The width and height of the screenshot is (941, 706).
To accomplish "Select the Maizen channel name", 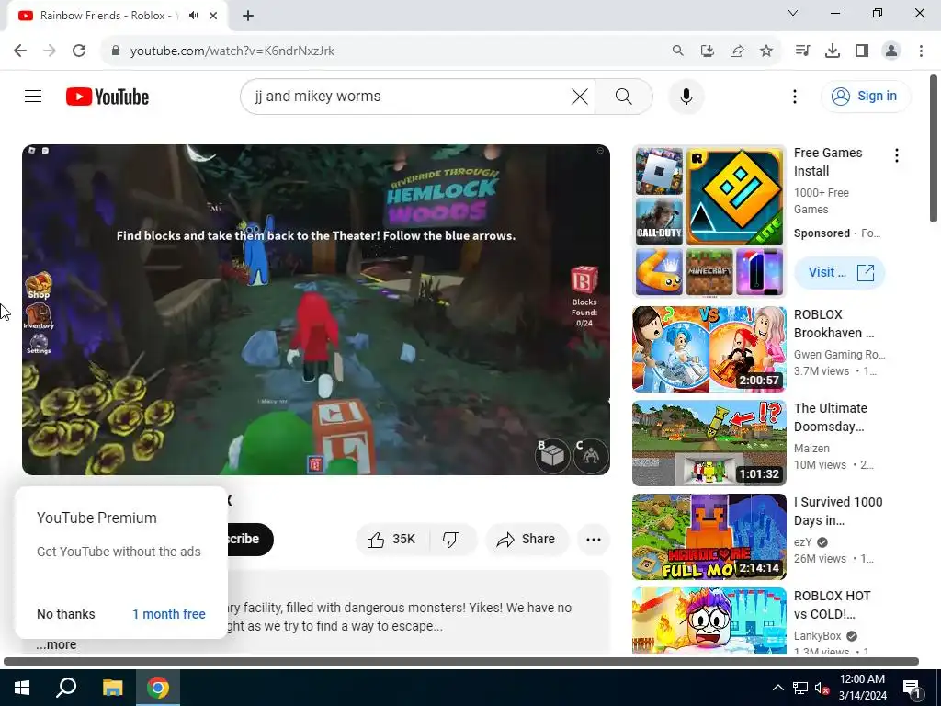I will [x=811, y=448].
